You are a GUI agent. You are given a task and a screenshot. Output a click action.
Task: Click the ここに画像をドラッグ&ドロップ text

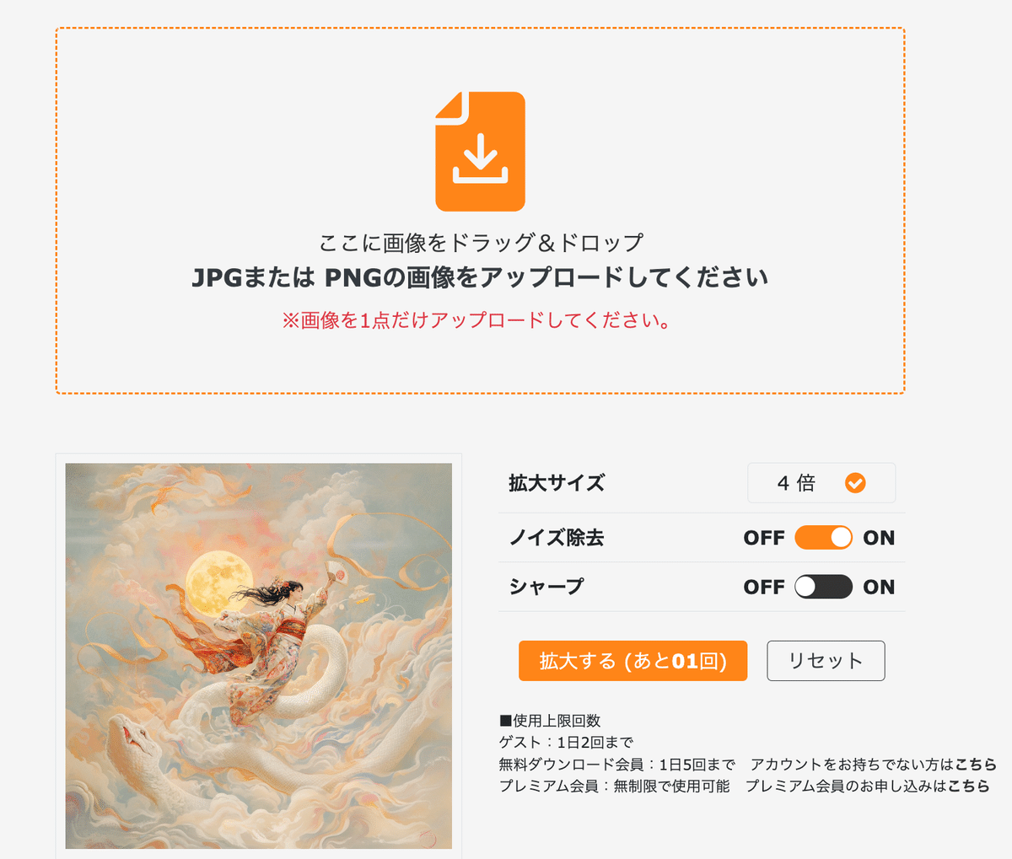[481, 243]
